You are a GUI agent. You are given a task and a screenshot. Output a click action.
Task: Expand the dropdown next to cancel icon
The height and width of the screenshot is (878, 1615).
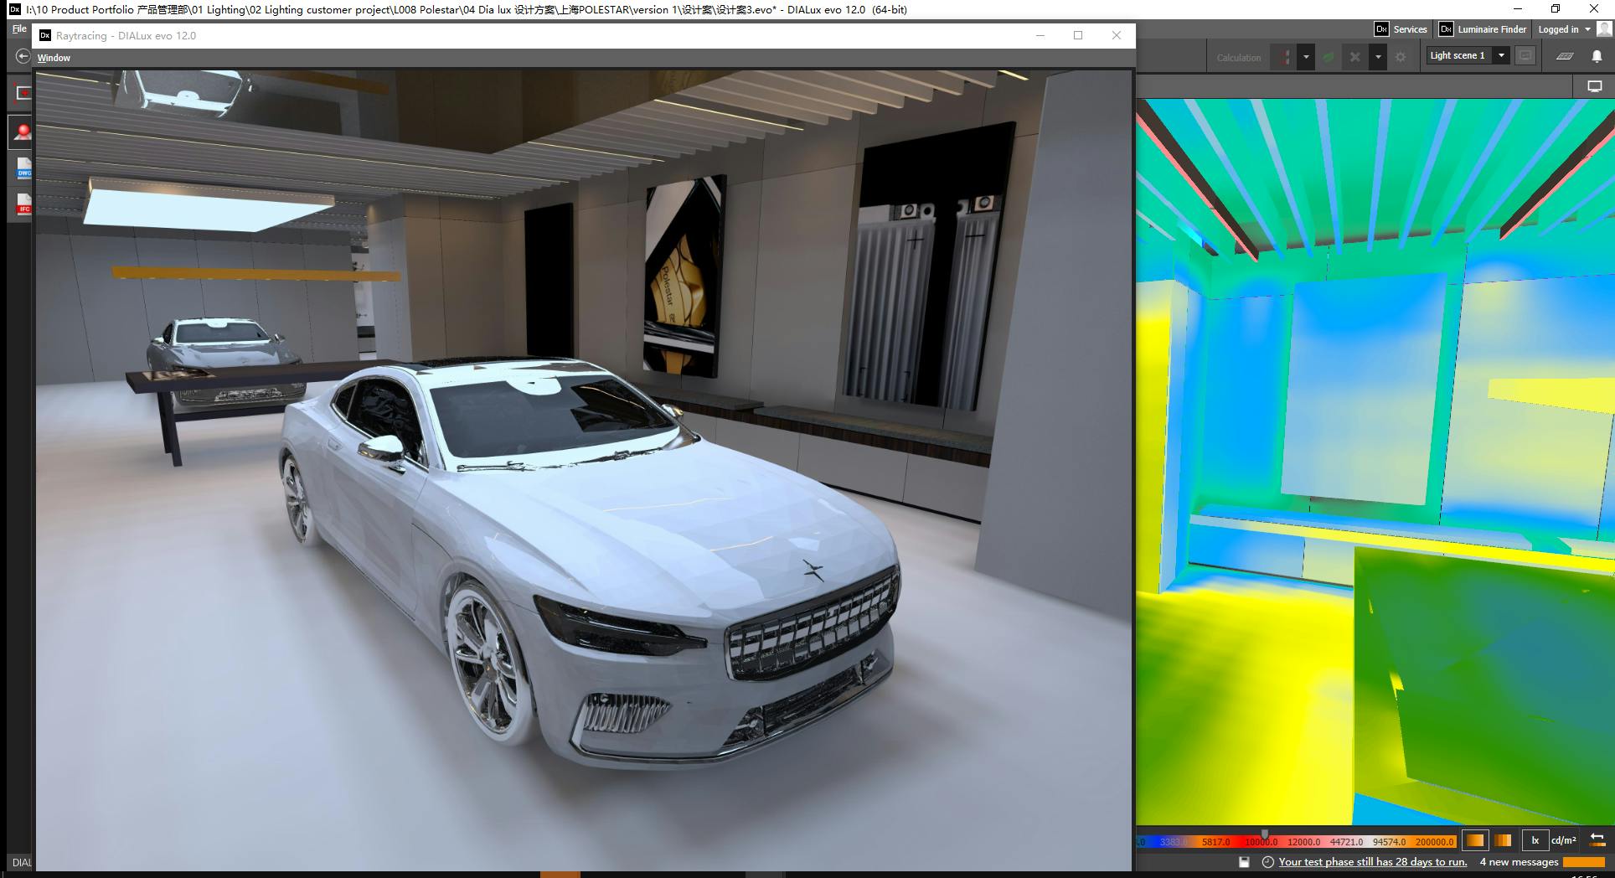[1378, 57]
